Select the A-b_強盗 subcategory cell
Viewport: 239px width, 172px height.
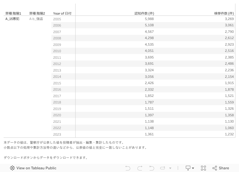pyautogui.click(x=36, y=19)
